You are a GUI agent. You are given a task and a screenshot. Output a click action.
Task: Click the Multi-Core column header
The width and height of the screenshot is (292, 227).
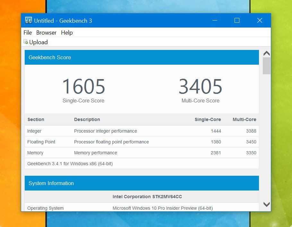click(244, 119)
